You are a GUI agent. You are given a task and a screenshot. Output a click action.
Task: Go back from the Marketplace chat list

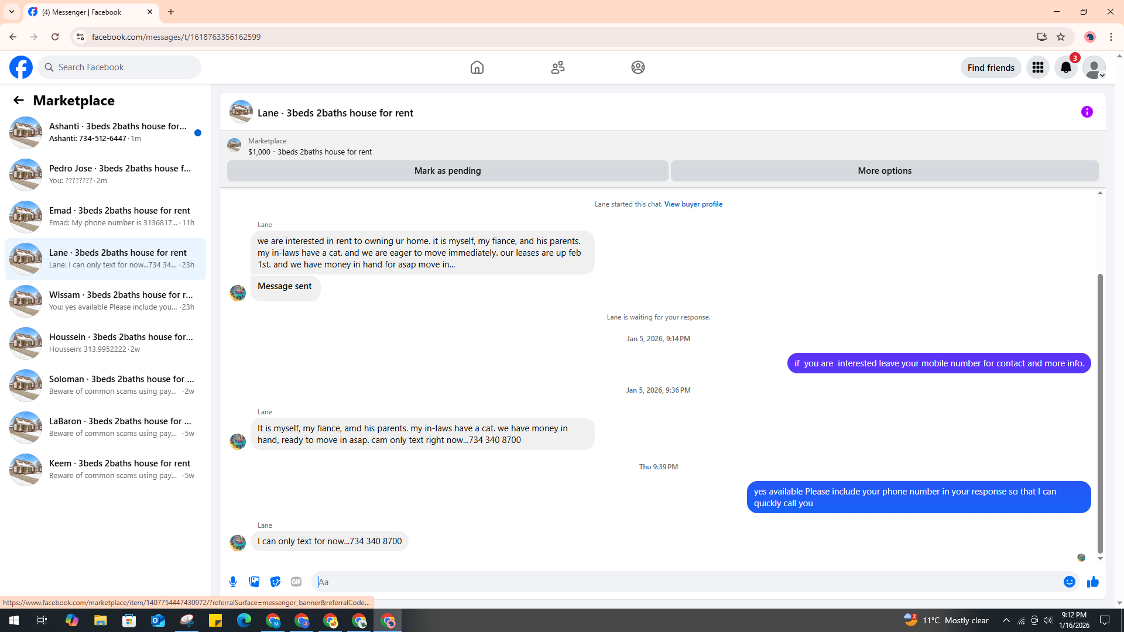(x=19, y=100)
